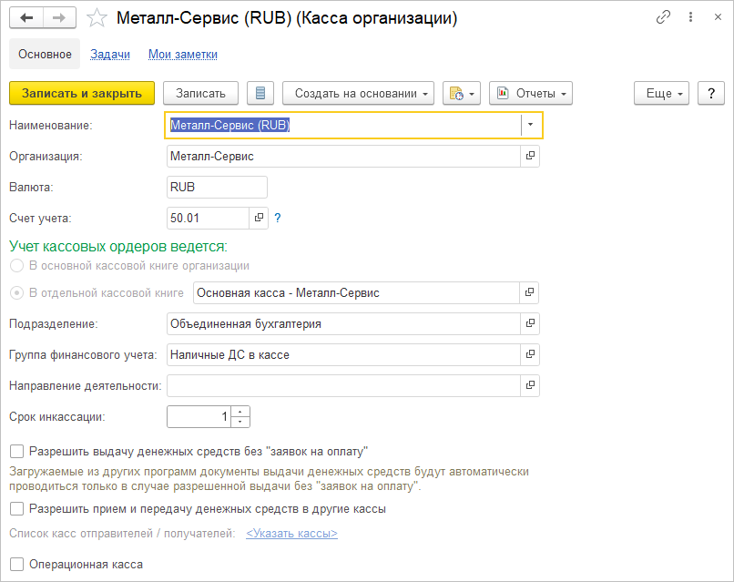Screen dimensions: 734x582
Task: Close the Касса организации form
Action: click(718, 17)
